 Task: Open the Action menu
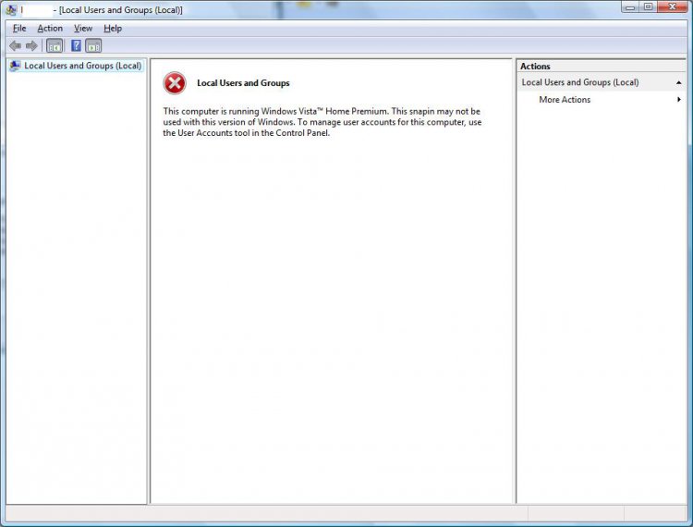click(x=50, y=29)
